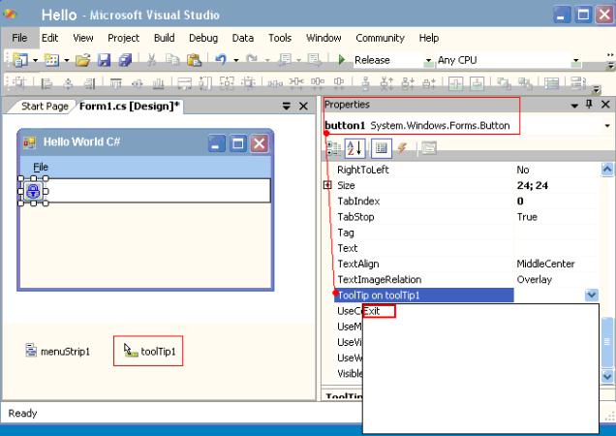The image size is (616, 436).
Task: Open the Properties window position dropdown arrow
Action: [x=574, y=106]
